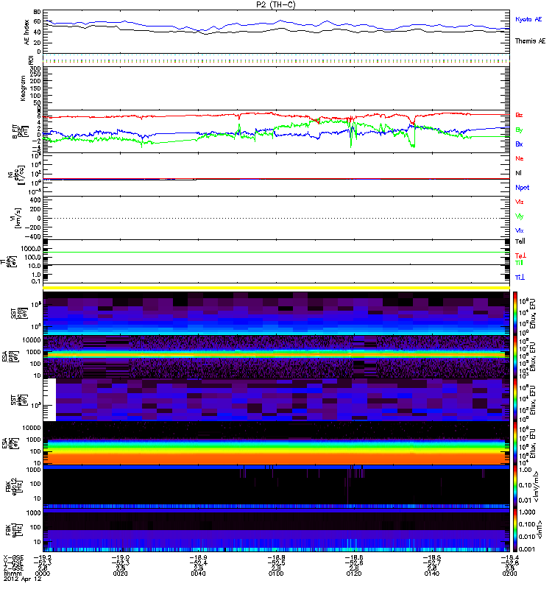Click the green 'Viy' legend label
552x589 pixels.
click(x=520, y=216)
